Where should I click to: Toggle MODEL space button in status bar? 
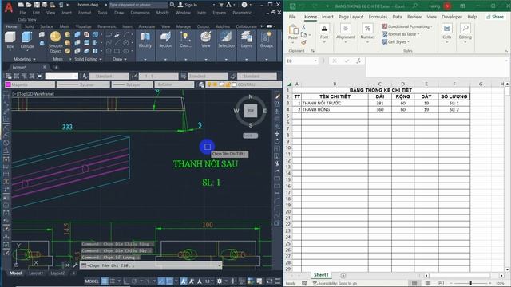pyautogui.click(x=92, y=281)
